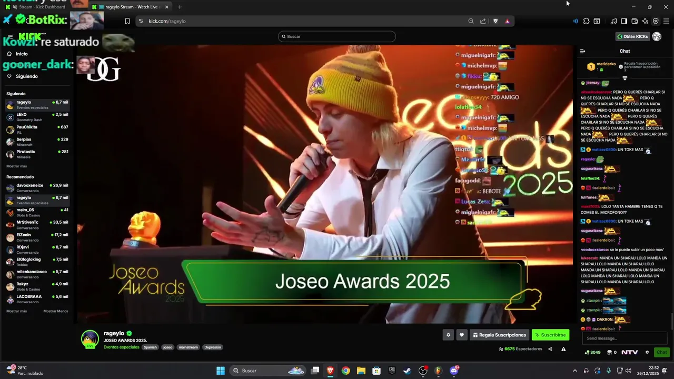The image size is (674, 379).
Task: Collapse the chat panel with arrow icon
Action: (582, 51)
